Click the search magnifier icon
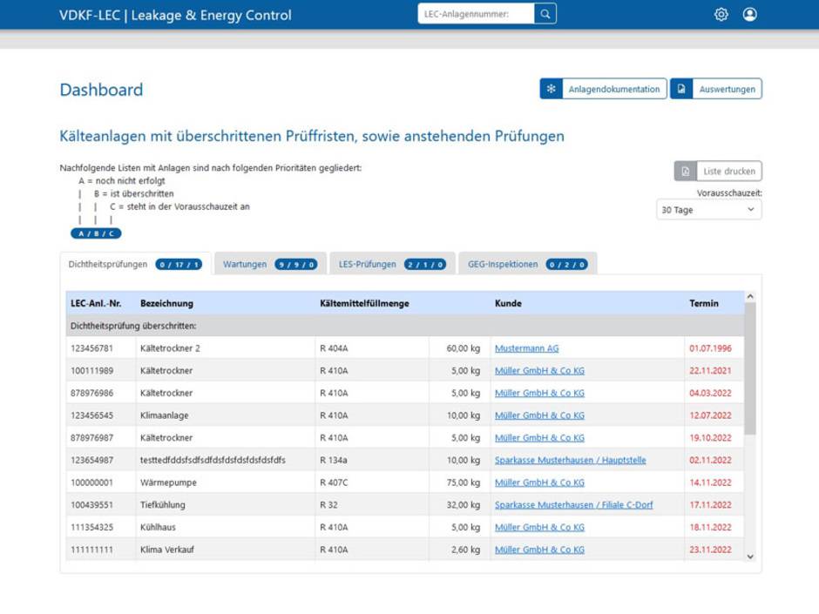Screen dimensions: 819x614 545,14
